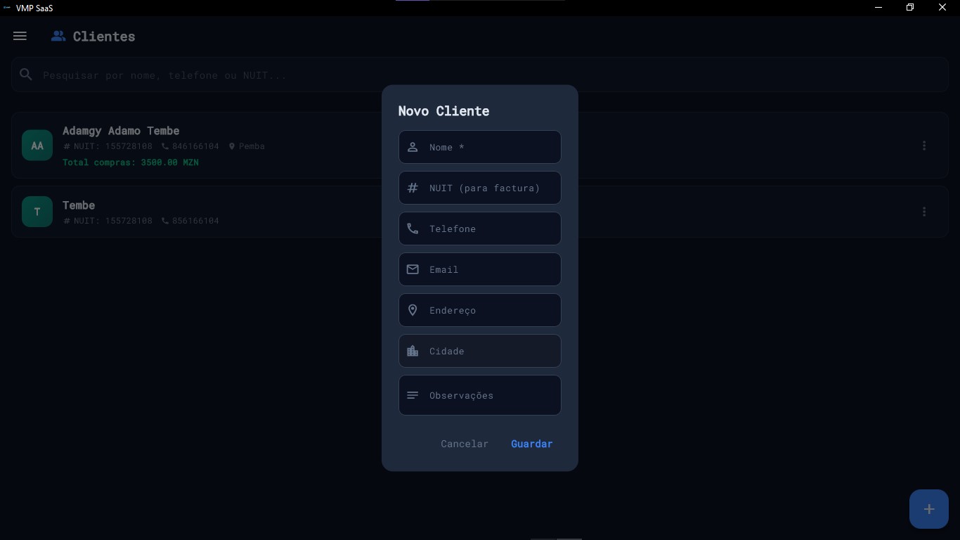This screenshot has width=960, height=540.
Task: Click the phone icon in Telefone field
Action: (413, 229)
